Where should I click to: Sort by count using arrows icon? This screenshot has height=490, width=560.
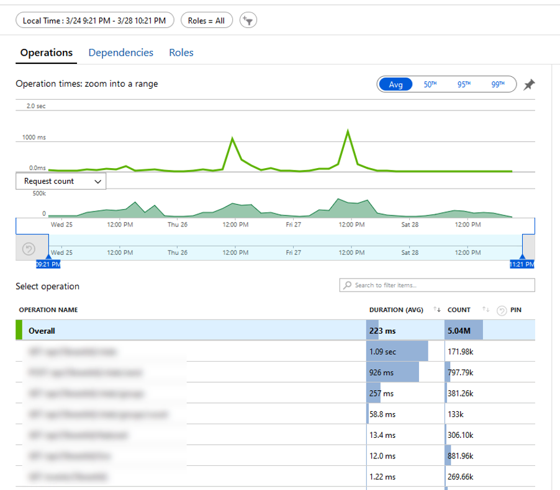(x=486, y=310)
